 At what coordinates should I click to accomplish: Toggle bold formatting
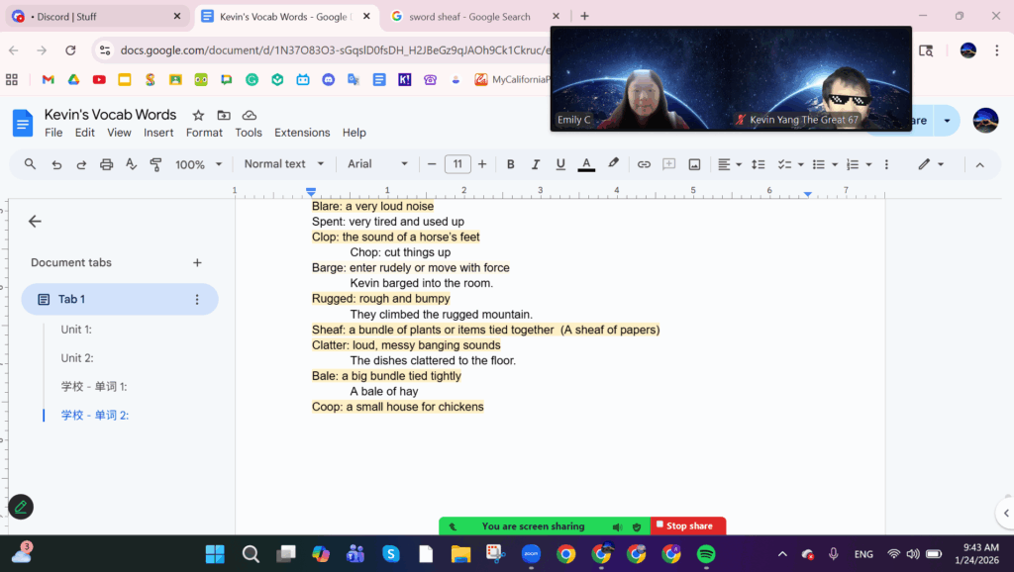point(511,164)
